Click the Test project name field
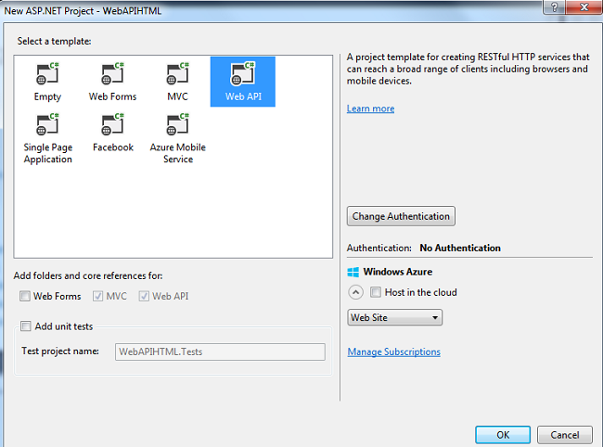The height and width of the screenshot is (447, 603). click(x=220, y=351)
